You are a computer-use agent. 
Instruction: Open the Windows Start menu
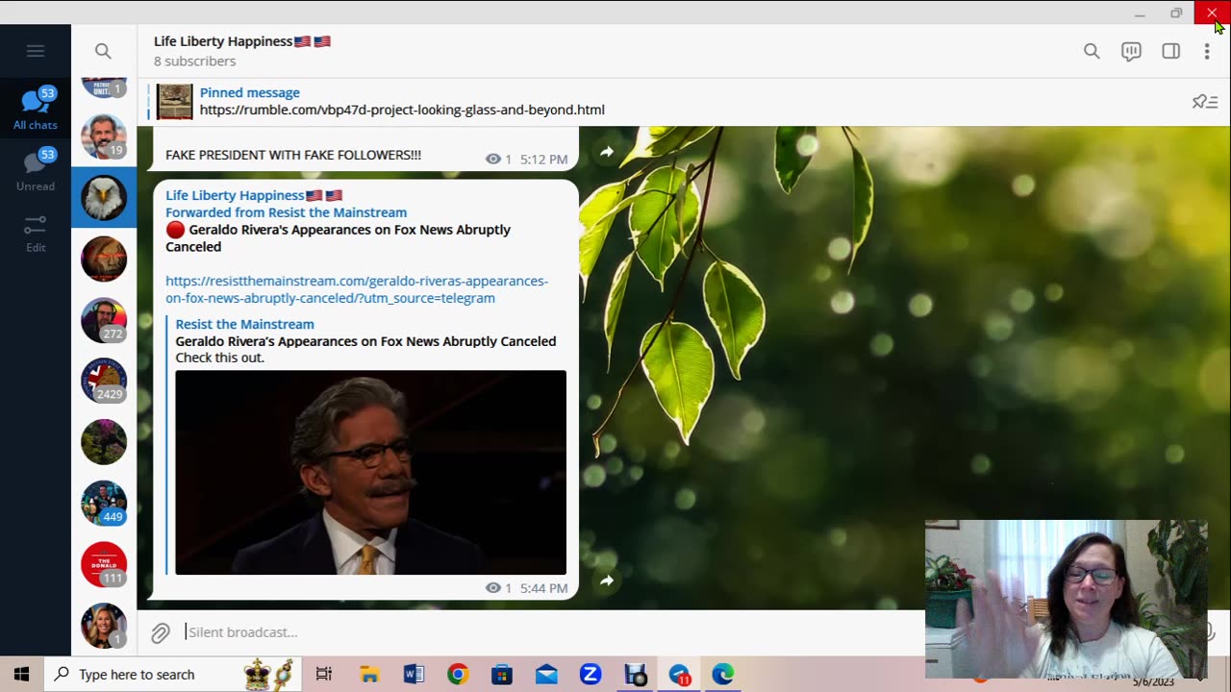(x=21, y=674)
